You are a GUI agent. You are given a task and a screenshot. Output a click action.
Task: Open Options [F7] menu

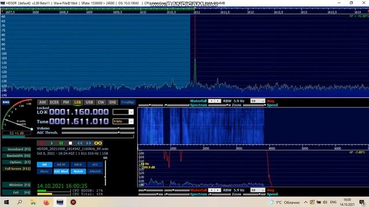click(17, 162)
